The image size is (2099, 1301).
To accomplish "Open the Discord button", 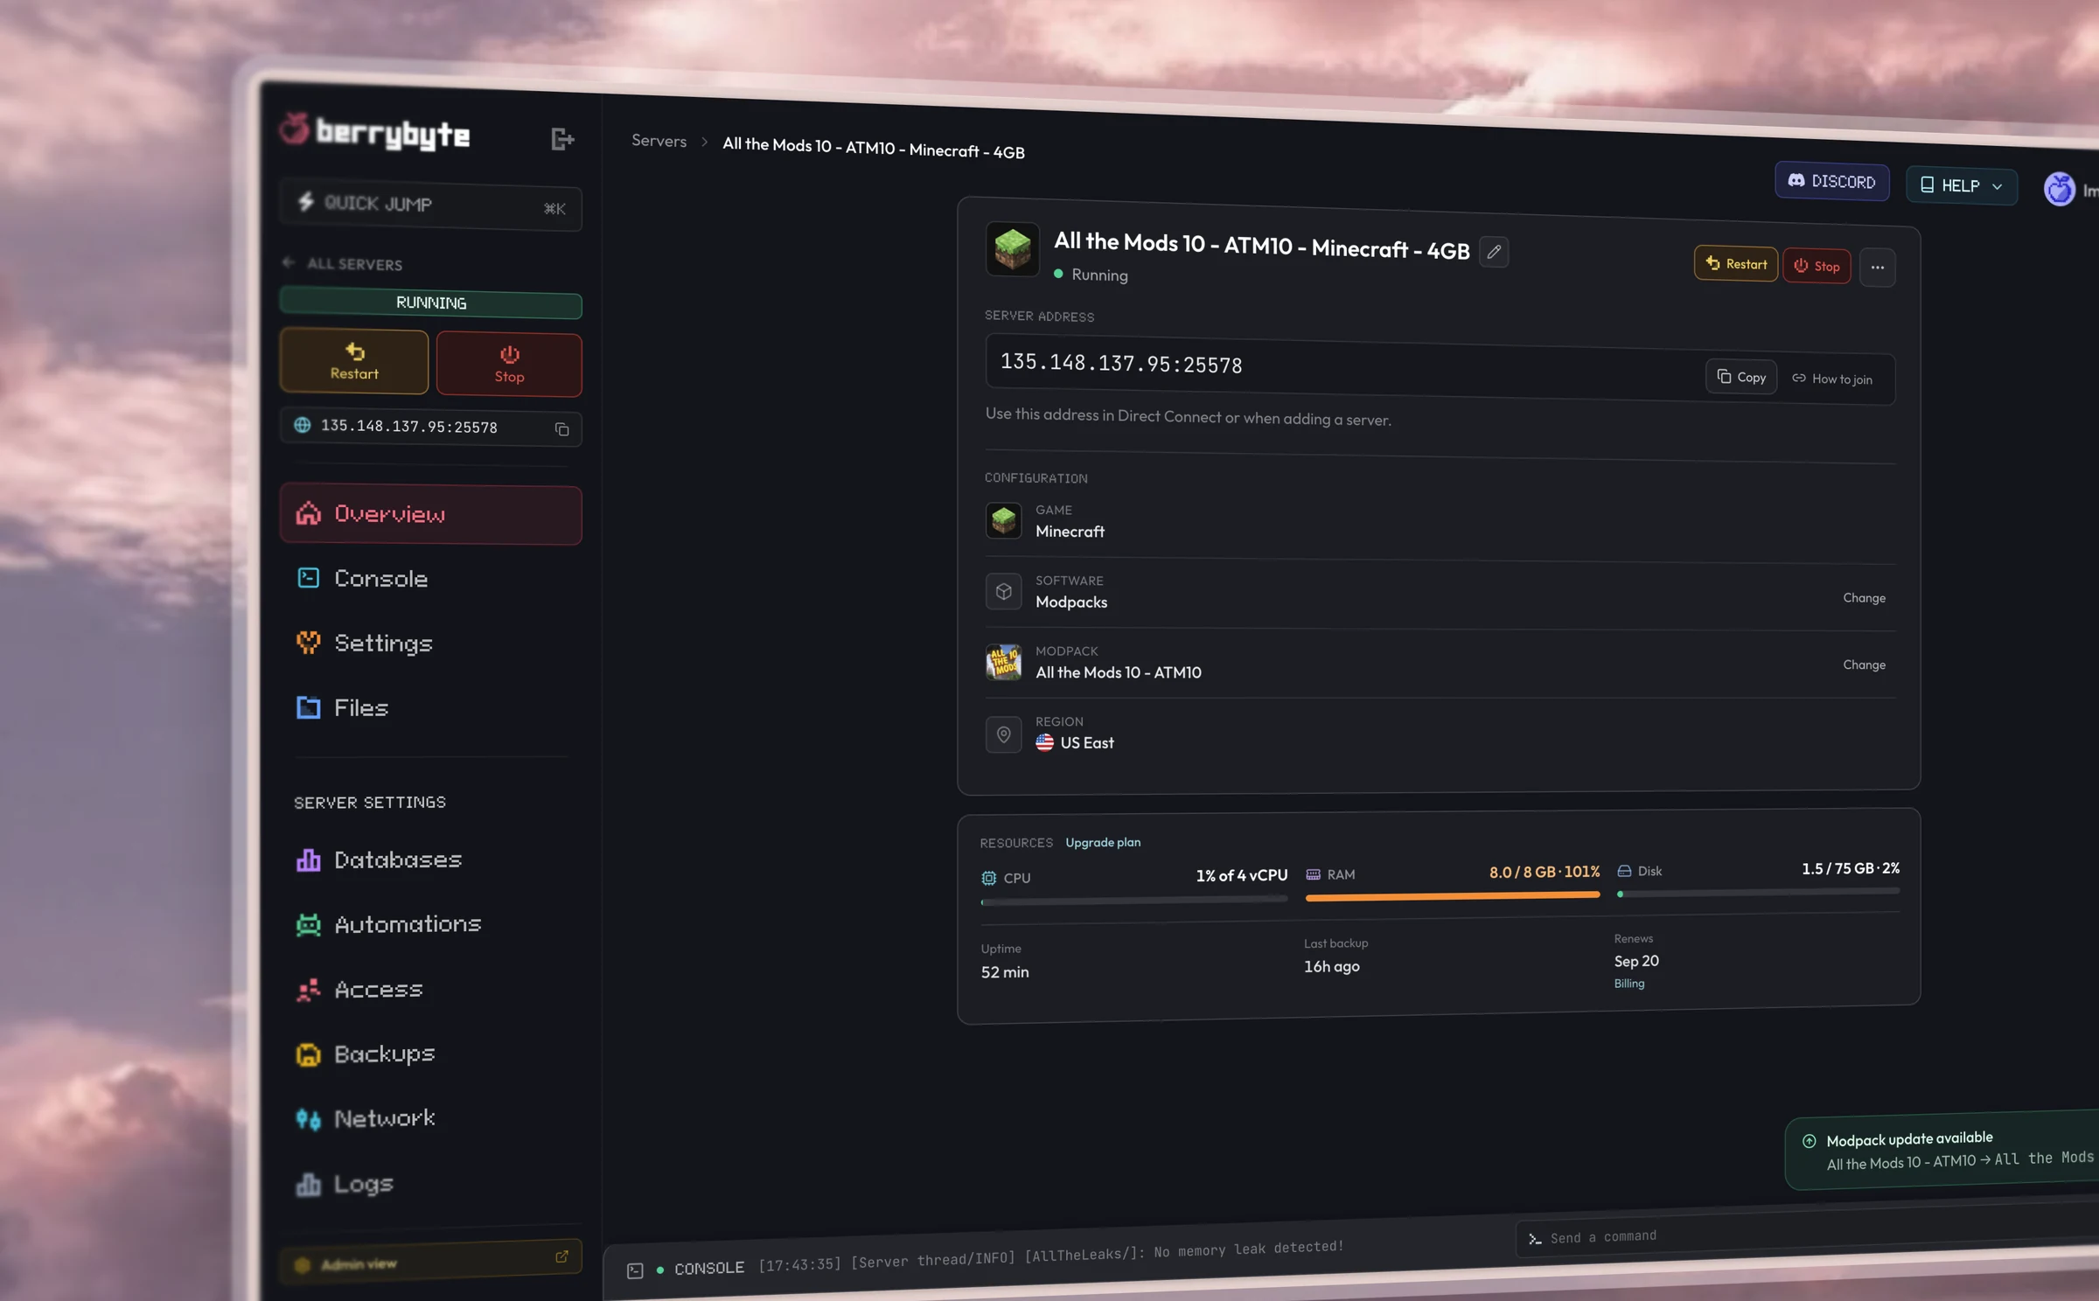I will tap(1831, 182).
